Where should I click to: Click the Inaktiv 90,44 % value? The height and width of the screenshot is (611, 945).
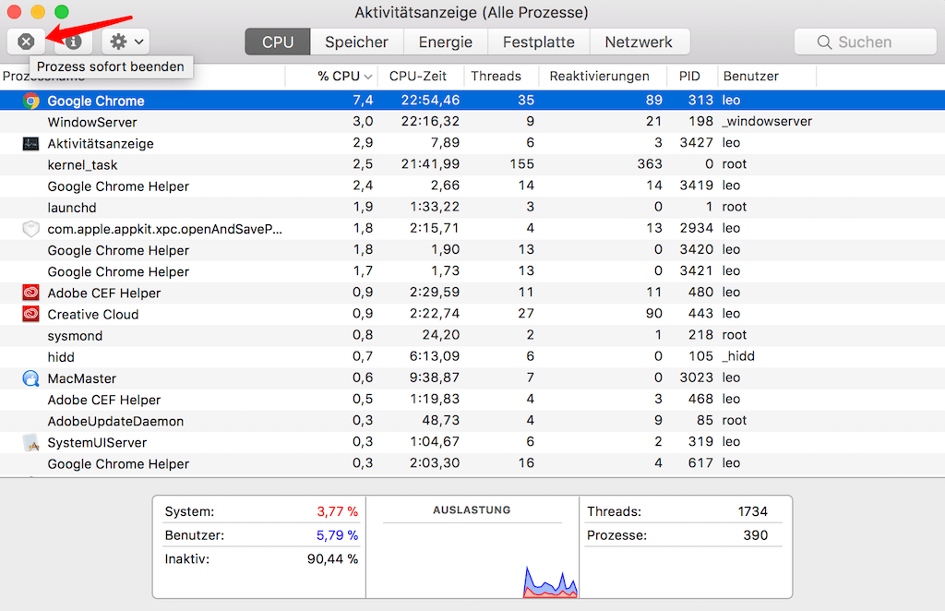point(332,558)
